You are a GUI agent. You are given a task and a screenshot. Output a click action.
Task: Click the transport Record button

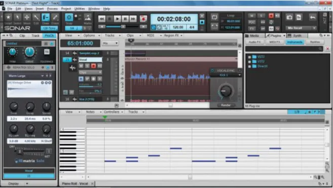[143, 19]
